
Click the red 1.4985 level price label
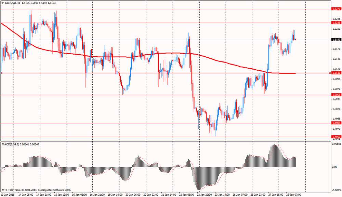point(336,123)
